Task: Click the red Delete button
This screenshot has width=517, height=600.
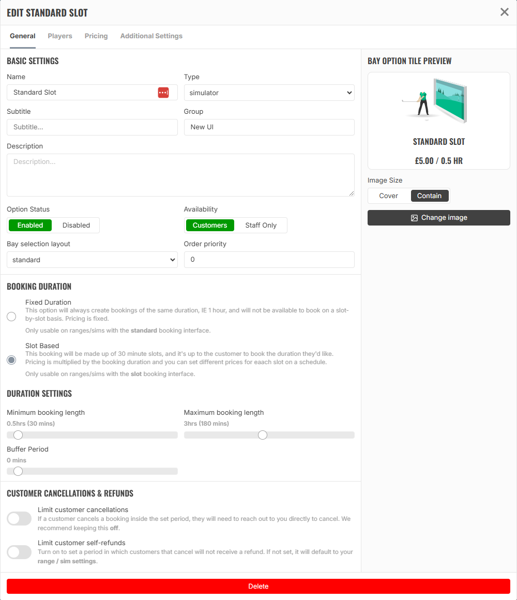Action: pos(258,586)
